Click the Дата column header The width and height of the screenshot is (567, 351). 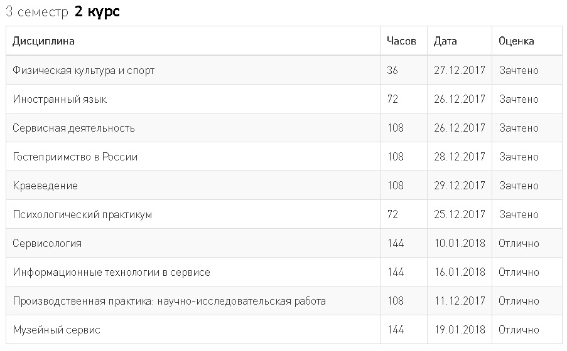445,41
